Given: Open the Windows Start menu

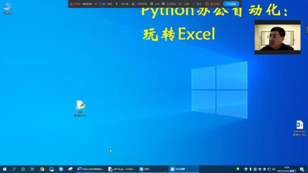Looking at the screenshot, I should coord(4,169).
